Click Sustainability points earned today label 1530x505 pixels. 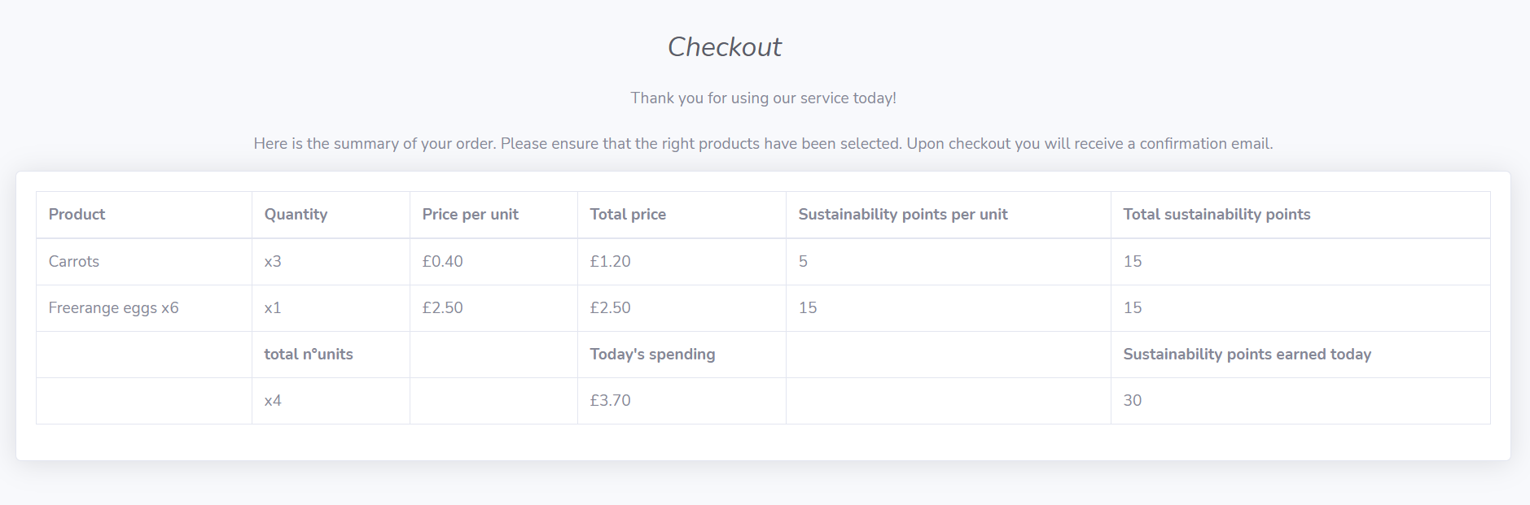1247,355
